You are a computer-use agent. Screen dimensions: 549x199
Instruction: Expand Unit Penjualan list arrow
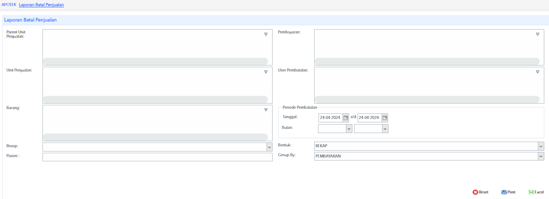click(x=266, y=72)
